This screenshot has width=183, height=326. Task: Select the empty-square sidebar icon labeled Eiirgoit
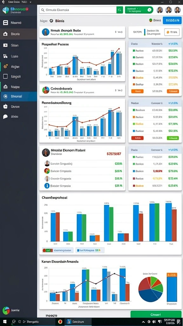(x=5, y=76)
